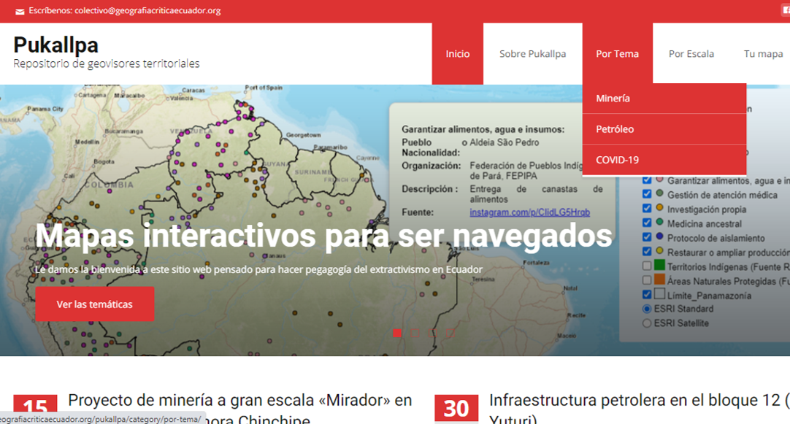Click the red date badge showing 30
This screenshot has height=424, width=790.
point(456,409)
